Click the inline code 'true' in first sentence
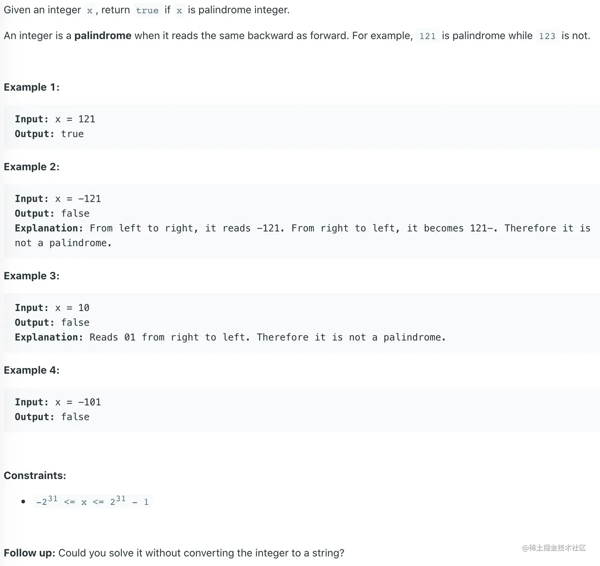The width and height of the screenshot is (600, 566). pyautogui.click(x=147, y=10)
